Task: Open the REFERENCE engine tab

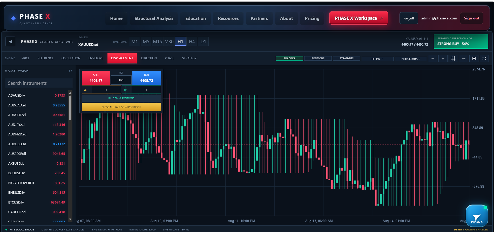Action: 45,58
